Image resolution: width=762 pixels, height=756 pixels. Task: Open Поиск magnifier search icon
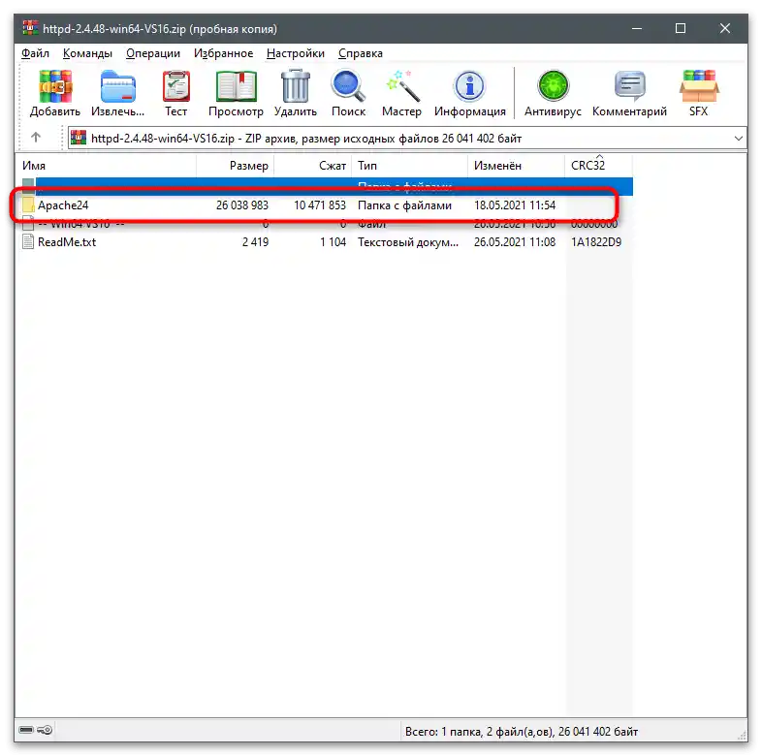tap(348, 86)
